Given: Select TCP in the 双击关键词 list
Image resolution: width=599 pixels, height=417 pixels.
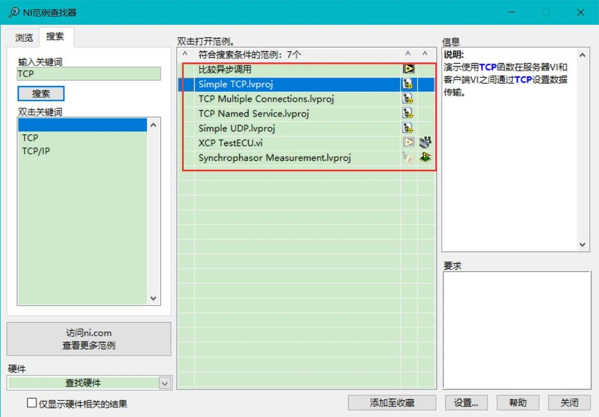Looking at the screenshot, I should pyautogui.click(x=82, y=138).
